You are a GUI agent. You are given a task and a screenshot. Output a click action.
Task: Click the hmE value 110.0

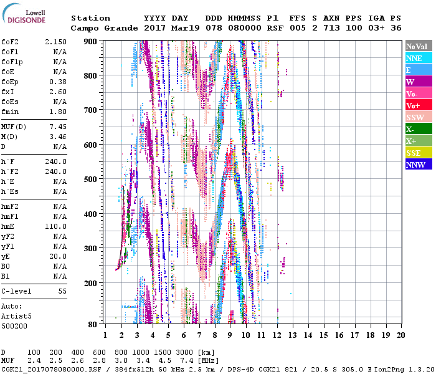pos(55,226)
